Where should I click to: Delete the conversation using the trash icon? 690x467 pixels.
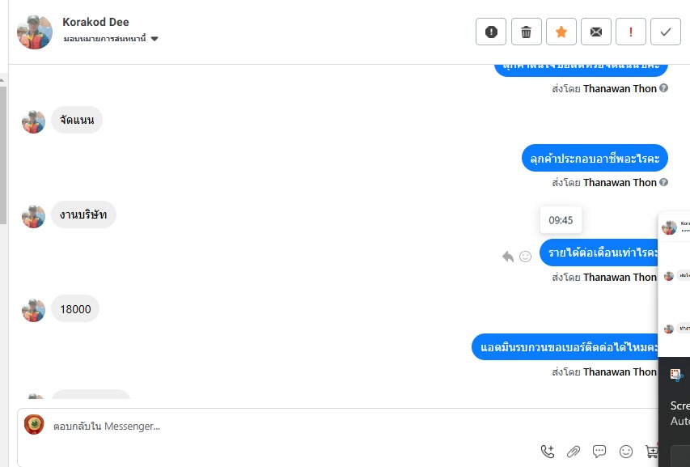(x=526, y=32)
